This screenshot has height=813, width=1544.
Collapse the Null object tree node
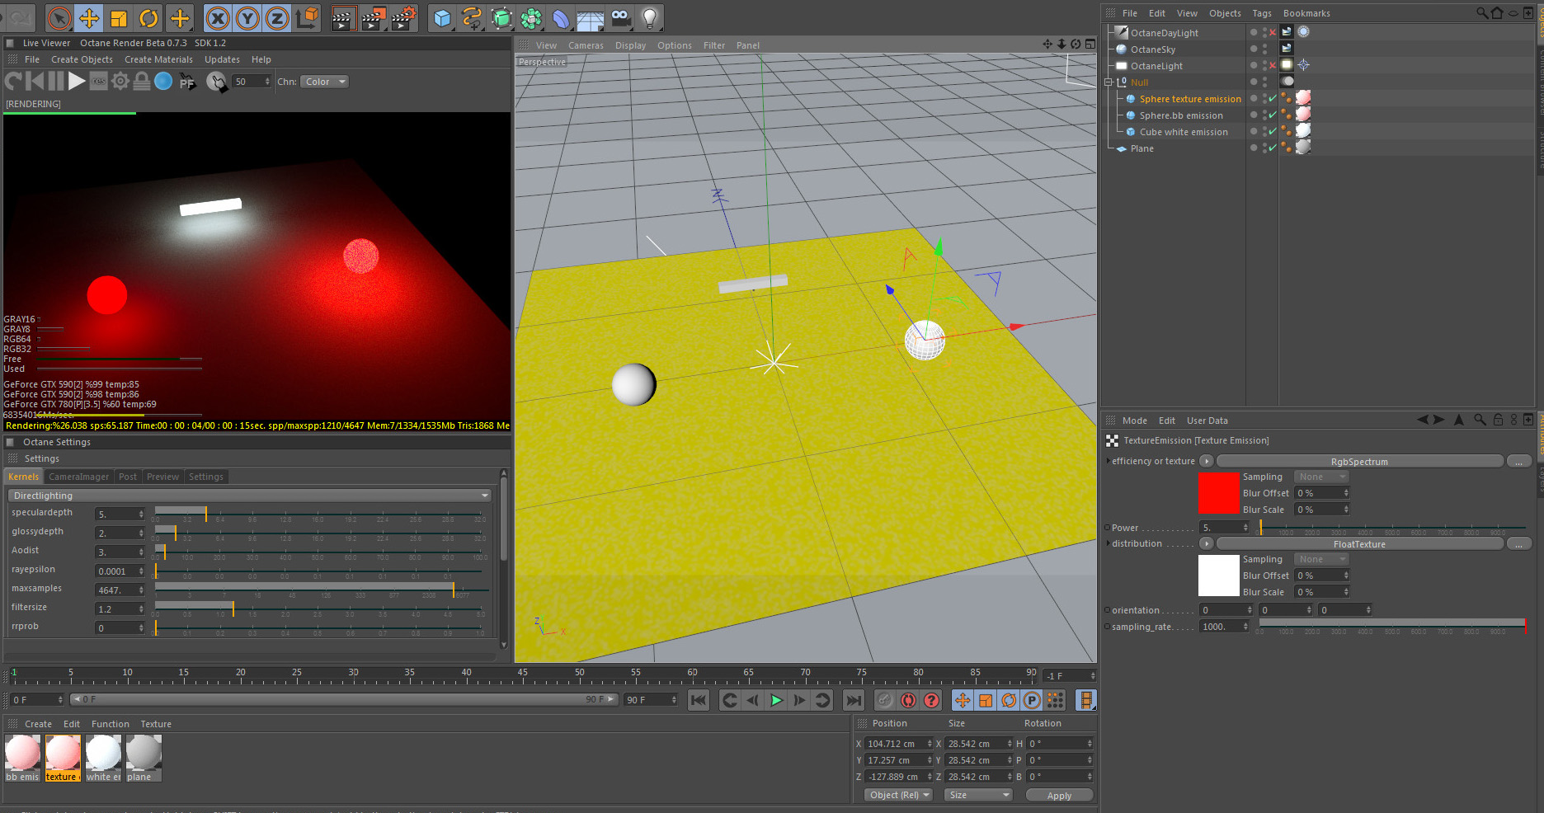tap(1109, 82)
